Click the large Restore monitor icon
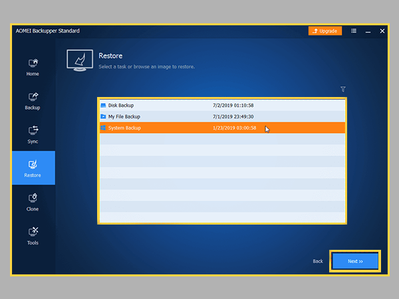Viewport: 399px width, 299px height. coord(80,60)
